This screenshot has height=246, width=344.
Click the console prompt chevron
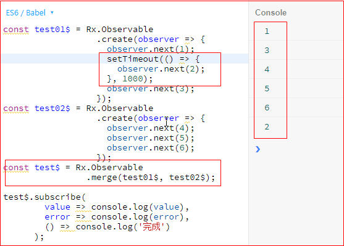pos(258,149)
